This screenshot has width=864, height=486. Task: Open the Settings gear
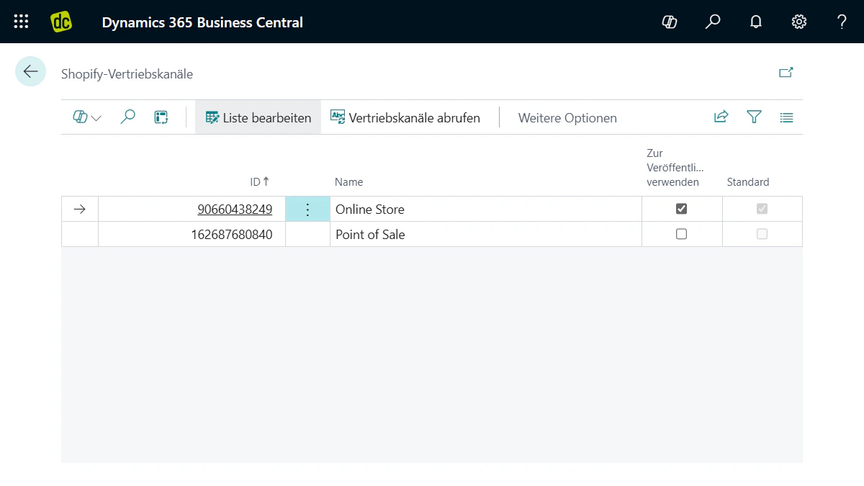799,22
